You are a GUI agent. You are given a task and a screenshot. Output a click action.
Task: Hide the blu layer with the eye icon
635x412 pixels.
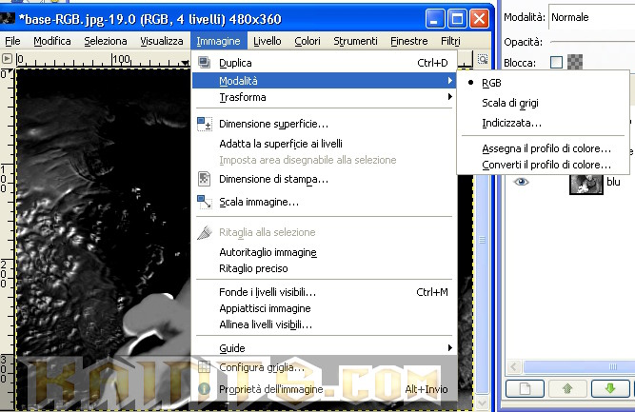coord(521,182)
